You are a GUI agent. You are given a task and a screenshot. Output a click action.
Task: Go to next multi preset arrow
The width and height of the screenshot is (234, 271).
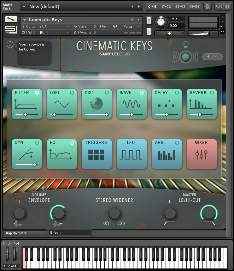[139, 7]
